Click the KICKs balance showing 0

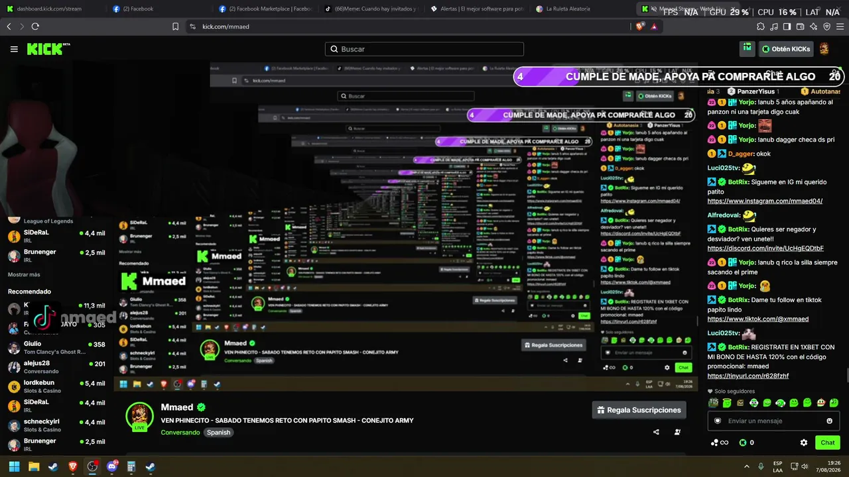(x=747, y=443)
